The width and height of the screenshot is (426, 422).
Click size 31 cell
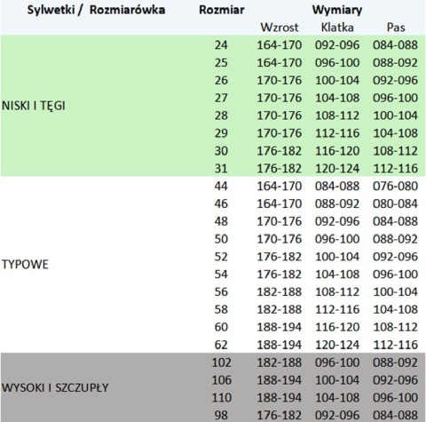coord(221,169)
